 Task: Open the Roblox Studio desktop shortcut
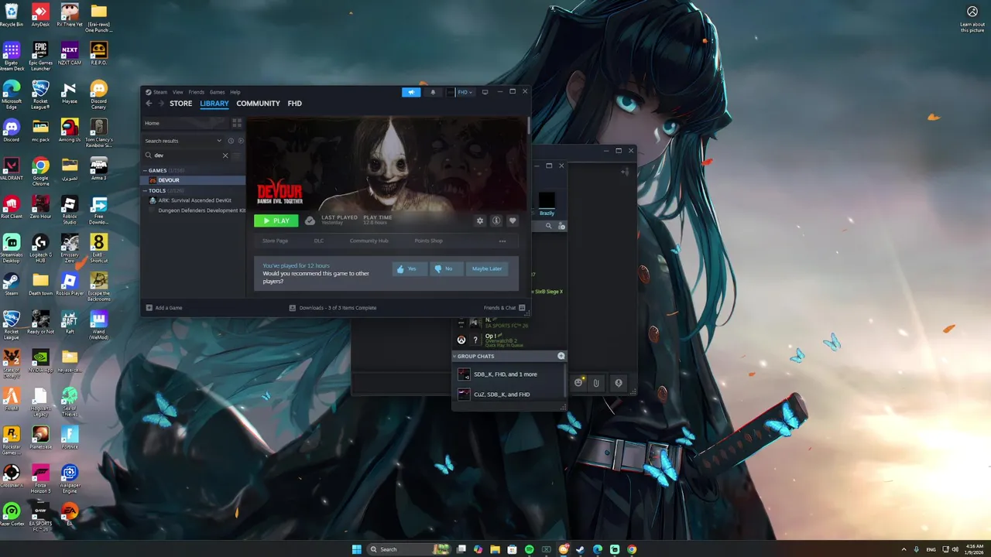[x=70, y=208]
